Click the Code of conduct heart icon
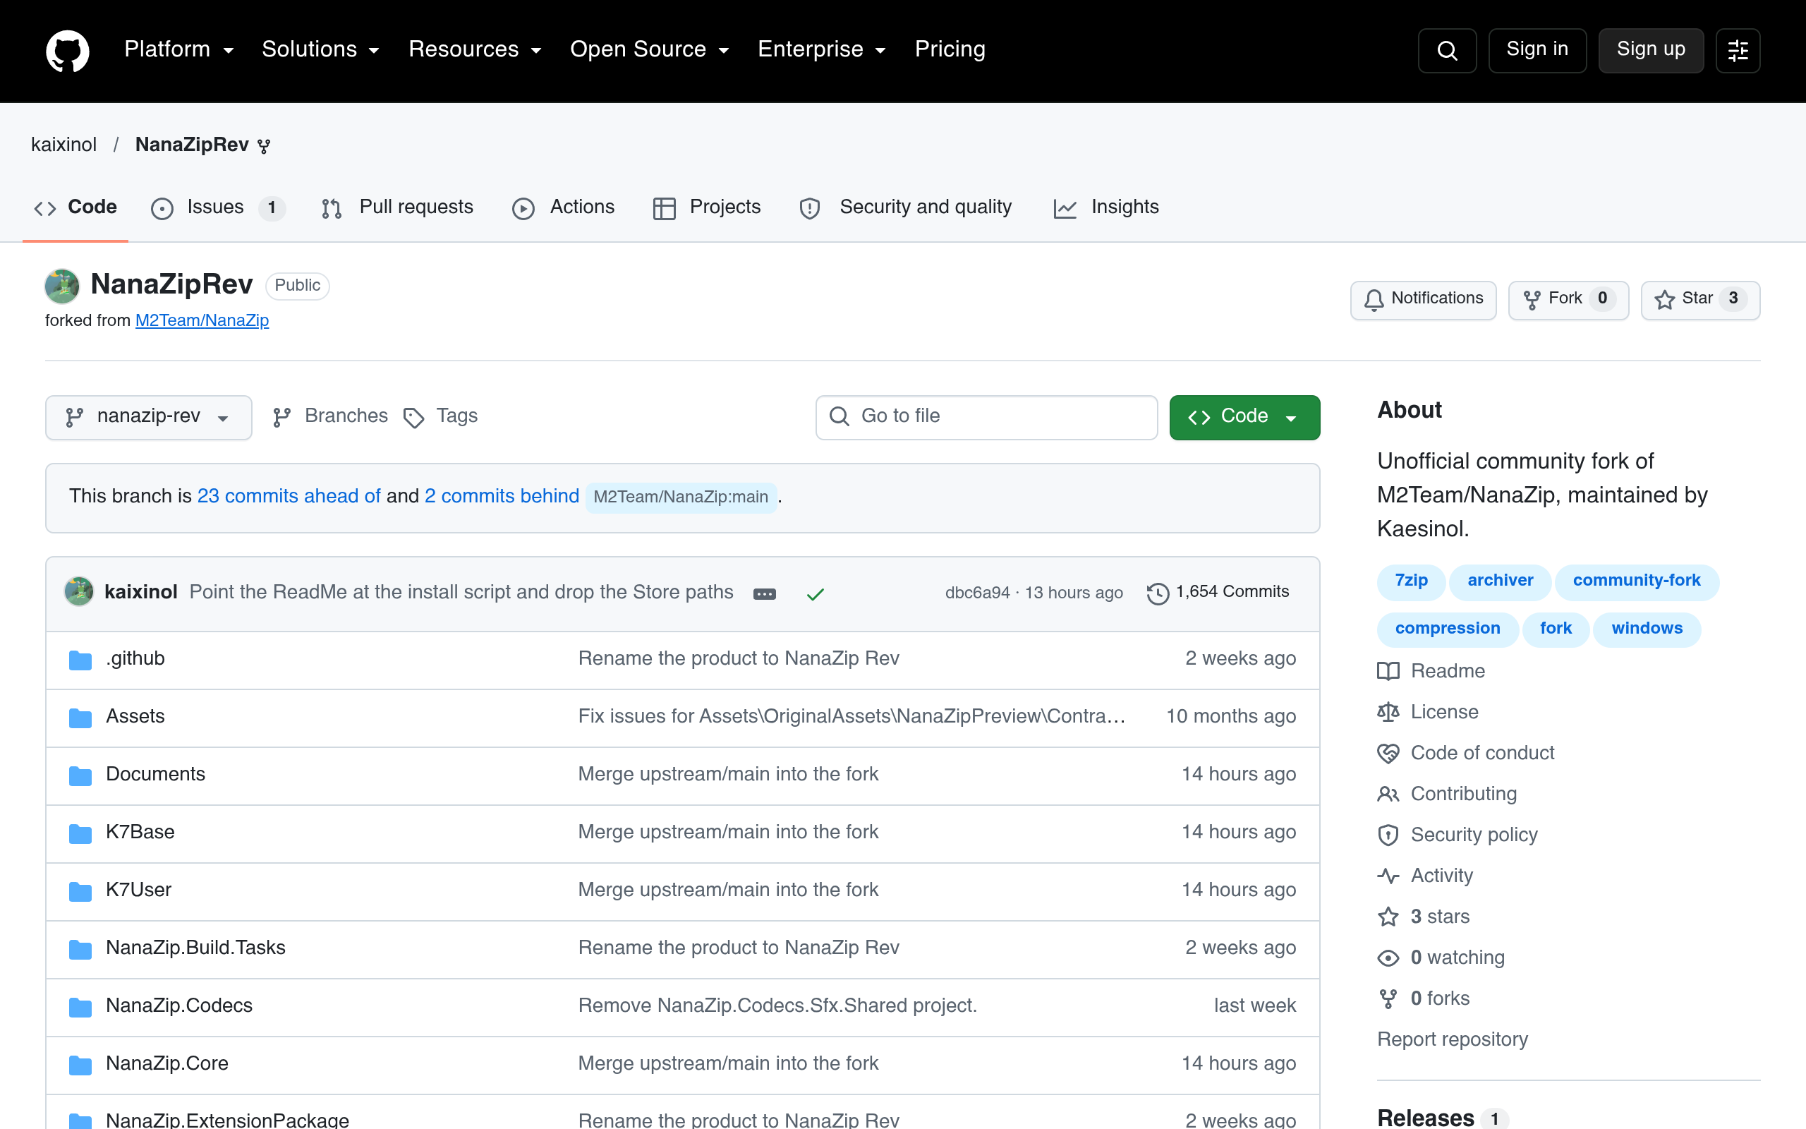The width and height of the screenshot is (1806, 1129). pyautogui.click(x=1388, y=754)
